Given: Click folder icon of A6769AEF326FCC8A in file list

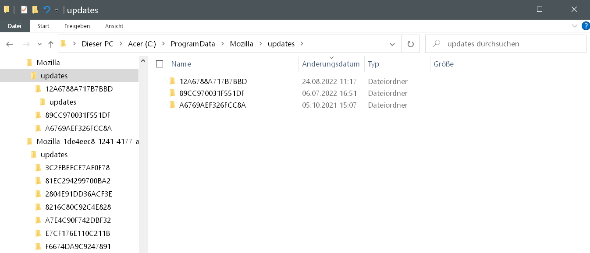Looking at the screenshot, I should (x=172, y=105).
